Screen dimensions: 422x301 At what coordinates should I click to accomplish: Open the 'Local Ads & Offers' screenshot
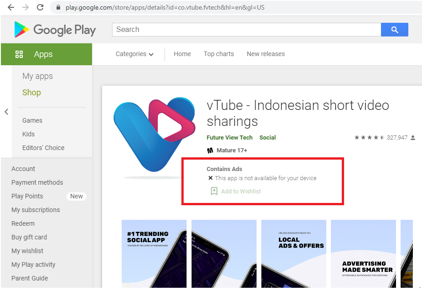pyautogui.click(x=293, y=254)
